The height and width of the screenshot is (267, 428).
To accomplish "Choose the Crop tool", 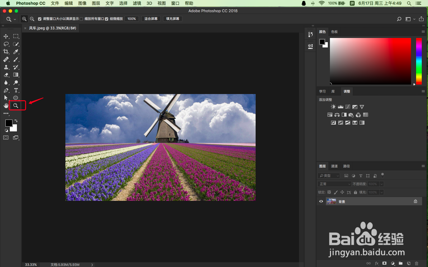I will (x=6, y=52).
